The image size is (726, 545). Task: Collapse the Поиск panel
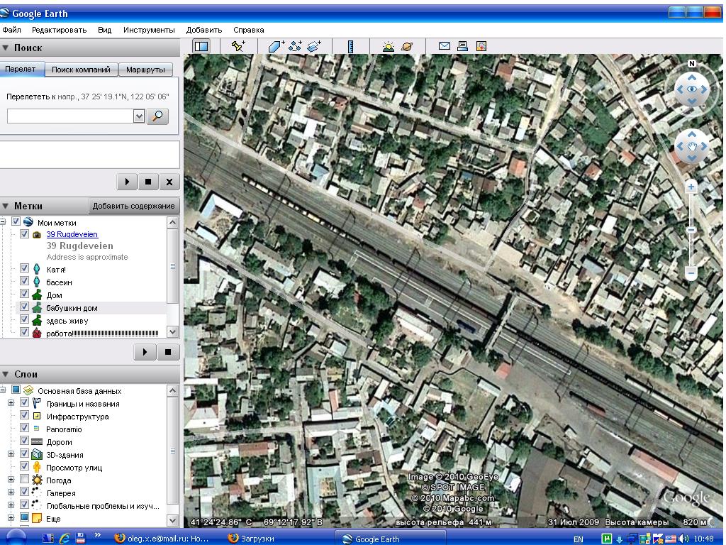tap(6, 48)
